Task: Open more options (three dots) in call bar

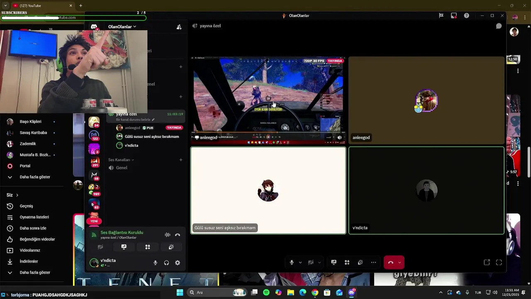Action: (373, 262)
